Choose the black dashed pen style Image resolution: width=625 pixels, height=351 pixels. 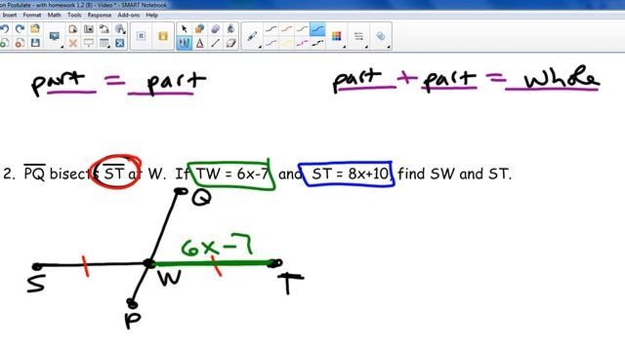point(317,43)
